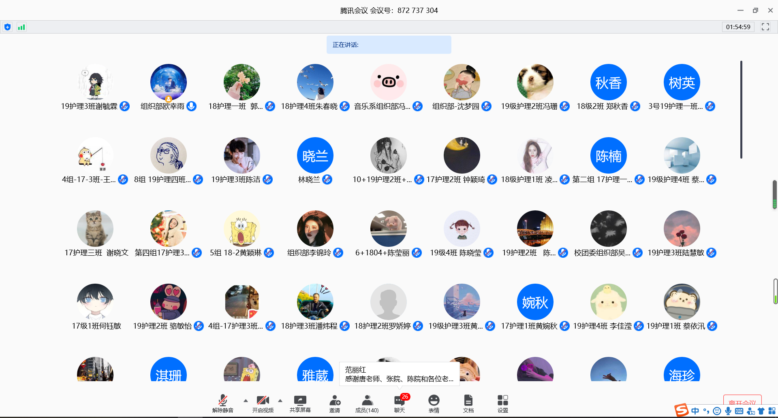
Task: Open the chat message popup from 范丽红
Action: click(399, 374)
